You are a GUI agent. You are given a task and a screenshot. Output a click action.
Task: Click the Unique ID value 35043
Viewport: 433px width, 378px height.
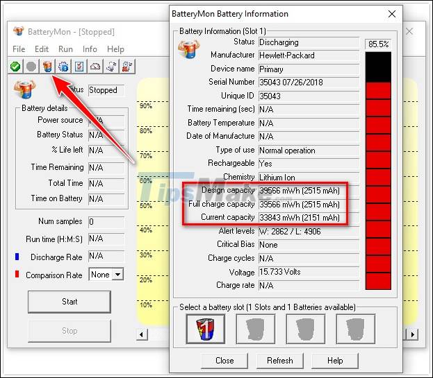(309, 96)
